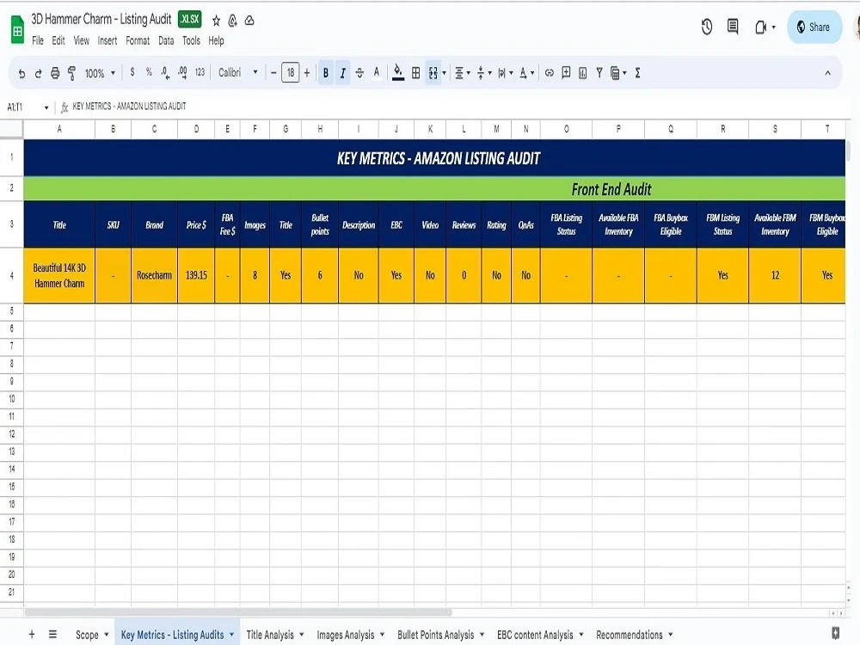Image resolution: width=860 pixels, height=645 pixels.
Task: Toggle italic formatting
Action: tap(342, 73)
